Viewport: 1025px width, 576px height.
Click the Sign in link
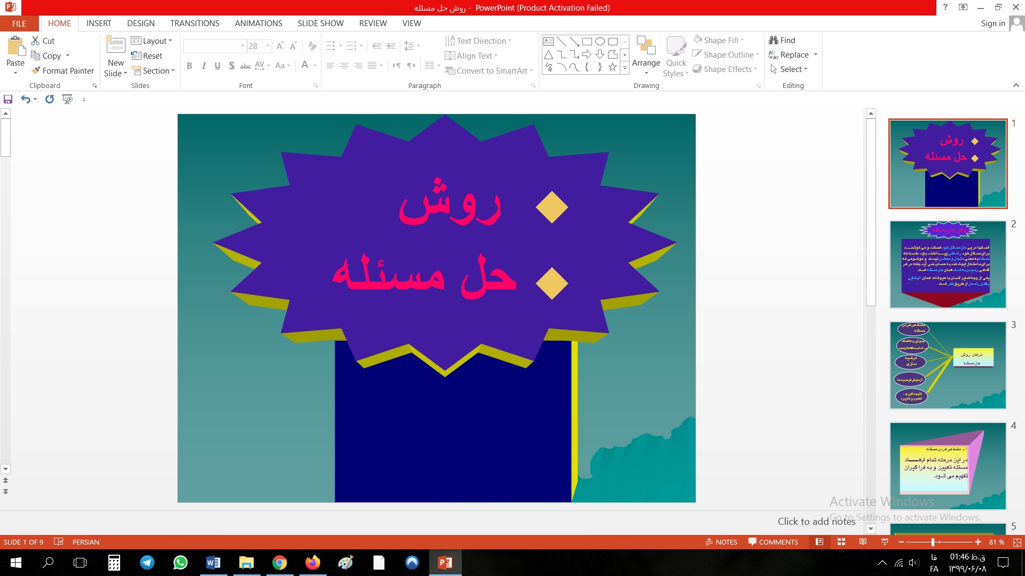point(992,23)
